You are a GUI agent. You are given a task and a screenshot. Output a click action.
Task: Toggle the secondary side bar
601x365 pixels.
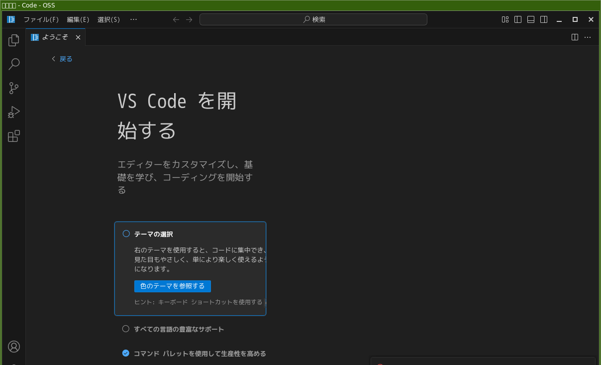[544, 19]
